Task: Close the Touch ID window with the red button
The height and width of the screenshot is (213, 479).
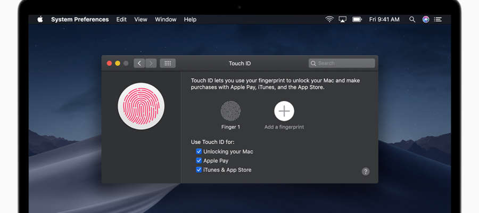Action: pyautogui.click(x=109, y=63)
